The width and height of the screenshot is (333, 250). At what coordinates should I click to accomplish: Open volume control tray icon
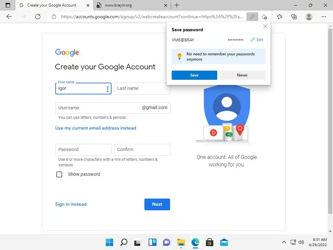(x=301, y=242)
